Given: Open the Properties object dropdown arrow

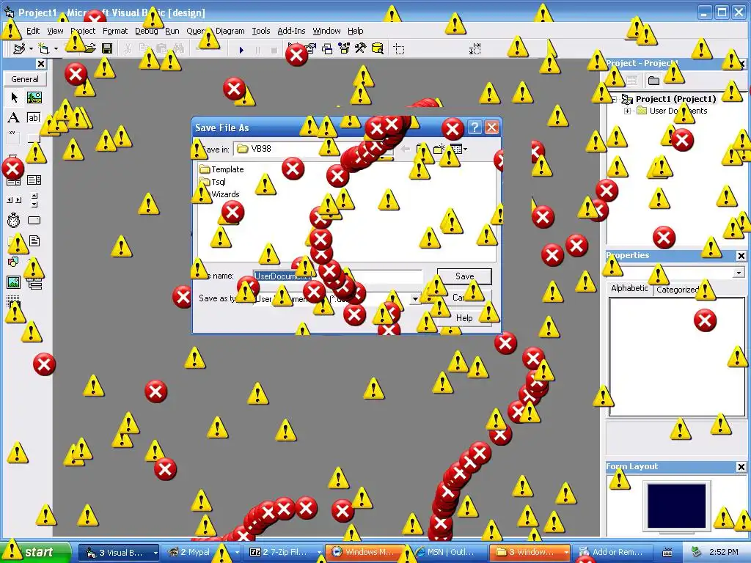Looking at the screenshot, I should [739, 273].
